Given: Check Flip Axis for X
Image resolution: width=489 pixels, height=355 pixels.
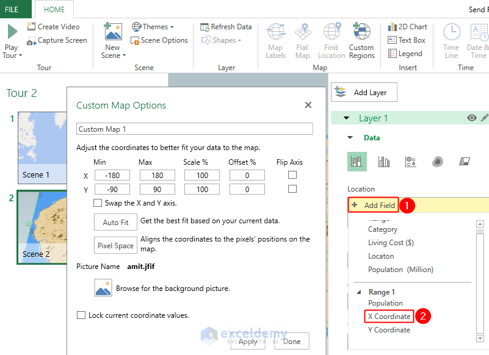Looking at the screenshot, I should (292, 175).
